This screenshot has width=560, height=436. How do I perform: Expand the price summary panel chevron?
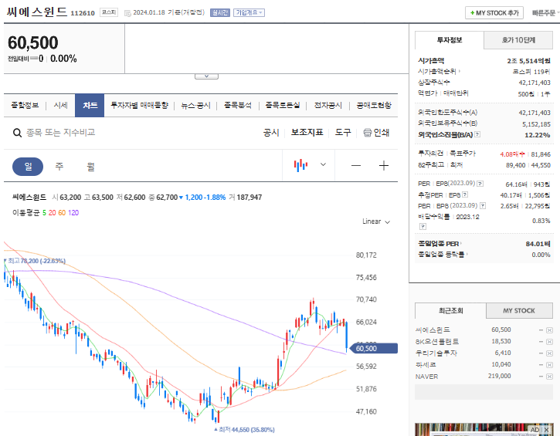(206, 76)
